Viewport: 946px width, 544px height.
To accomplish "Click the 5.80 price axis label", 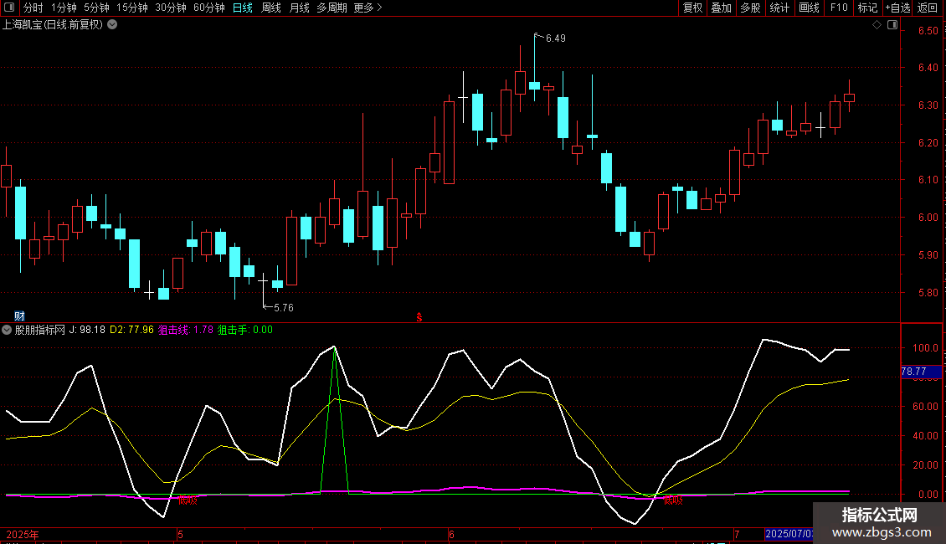I will [928, 293].
